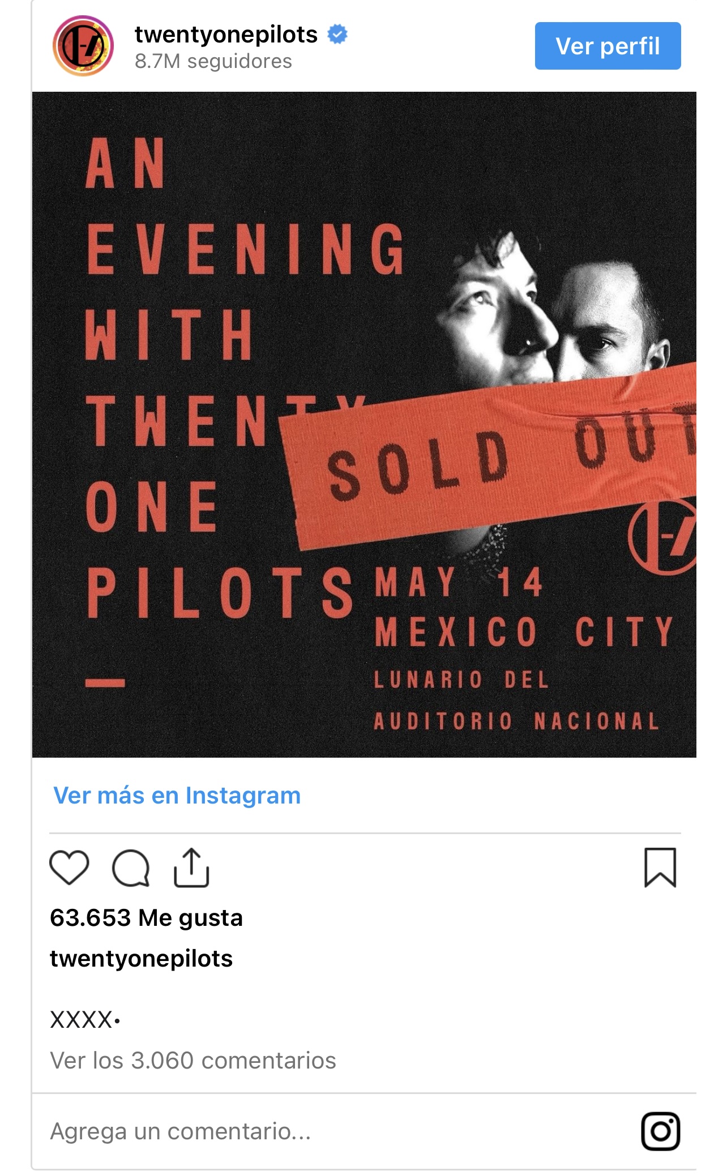
Task: Open comments using the speech bubble icon
Action: 131,868
